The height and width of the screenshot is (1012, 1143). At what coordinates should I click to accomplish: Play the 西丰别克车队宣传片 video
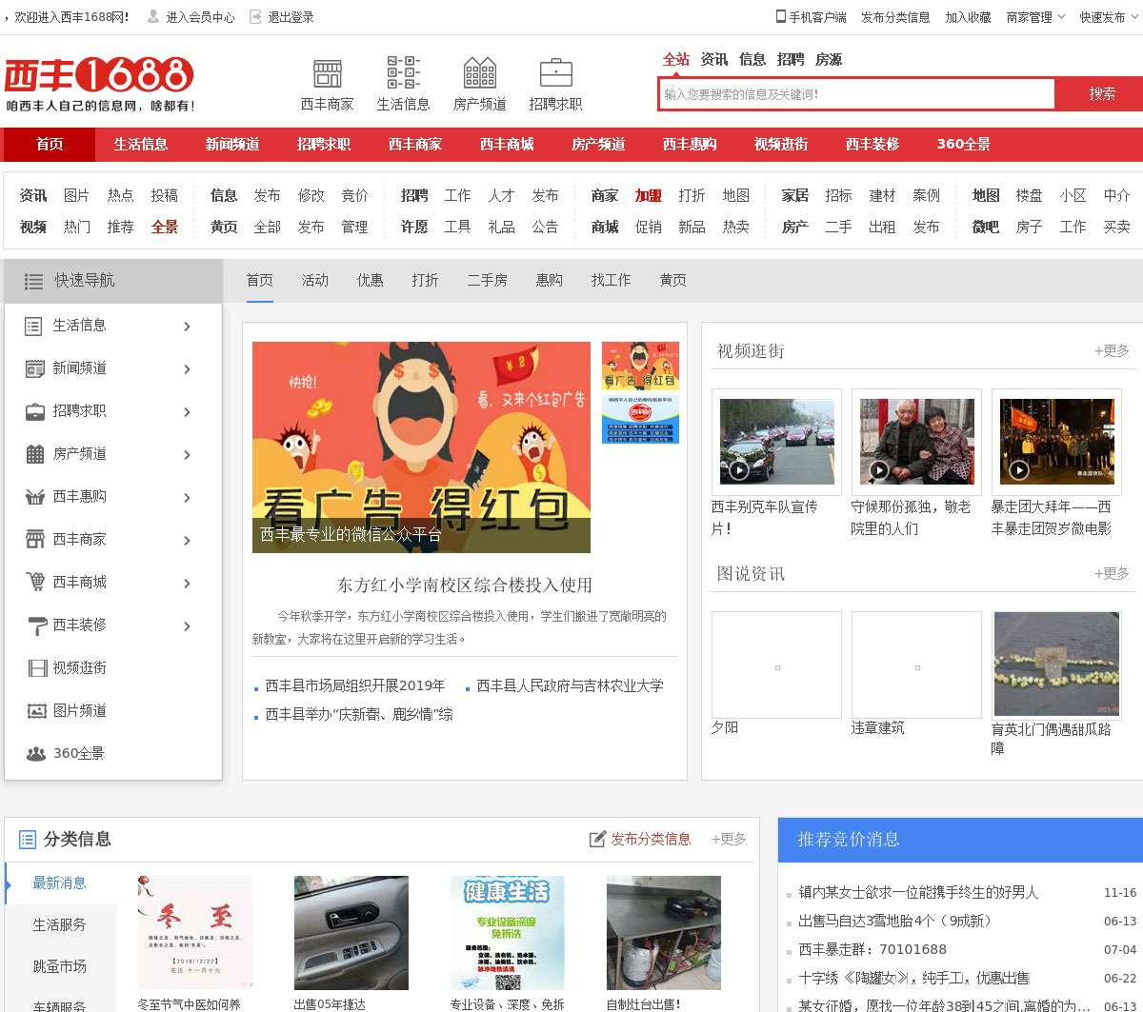739,469
